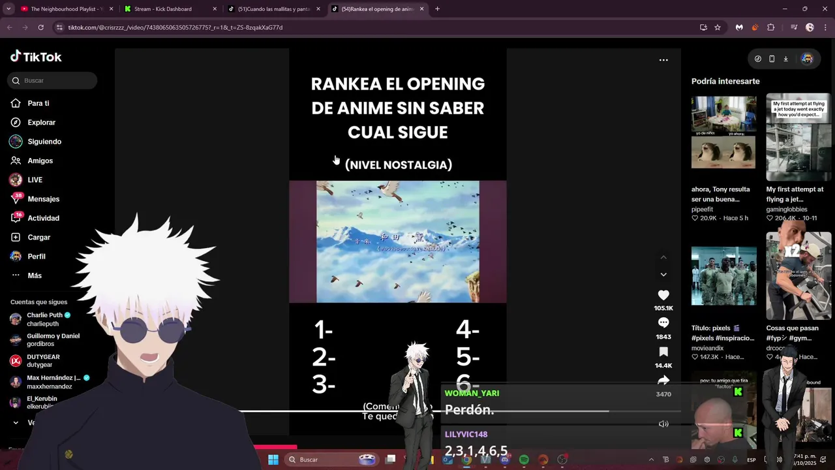Open the 'Cosas que pasan' gym thumbnail

(x=798, y=276)
